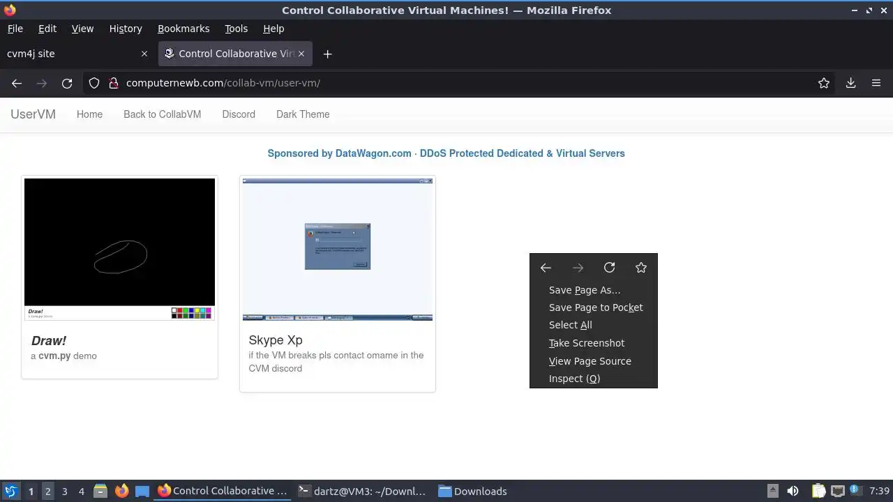Click the tracking protection shield icon
The height and width of the screenshot is (502, 893).
94,83
